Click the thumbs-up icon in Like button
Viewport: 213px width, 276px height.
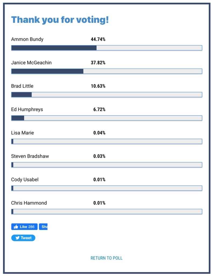pyautogui.click(x=16, y=227)
